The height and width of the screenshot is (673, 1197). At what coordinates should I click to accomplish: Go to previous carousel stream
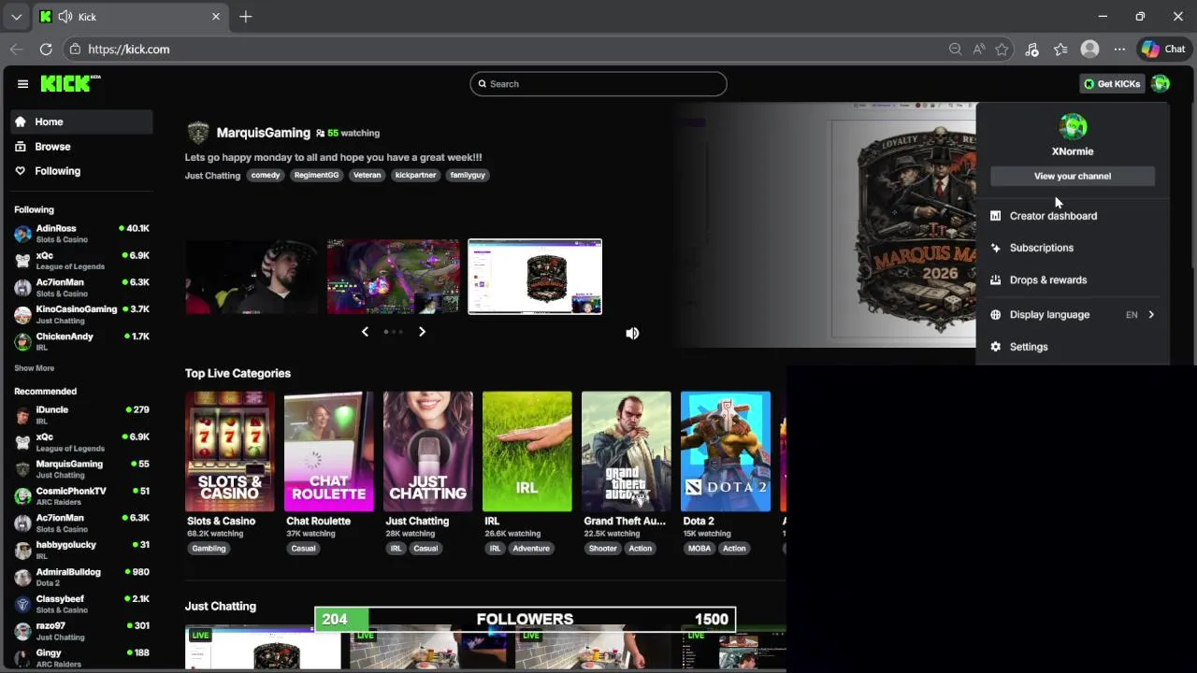click(365, 332)
